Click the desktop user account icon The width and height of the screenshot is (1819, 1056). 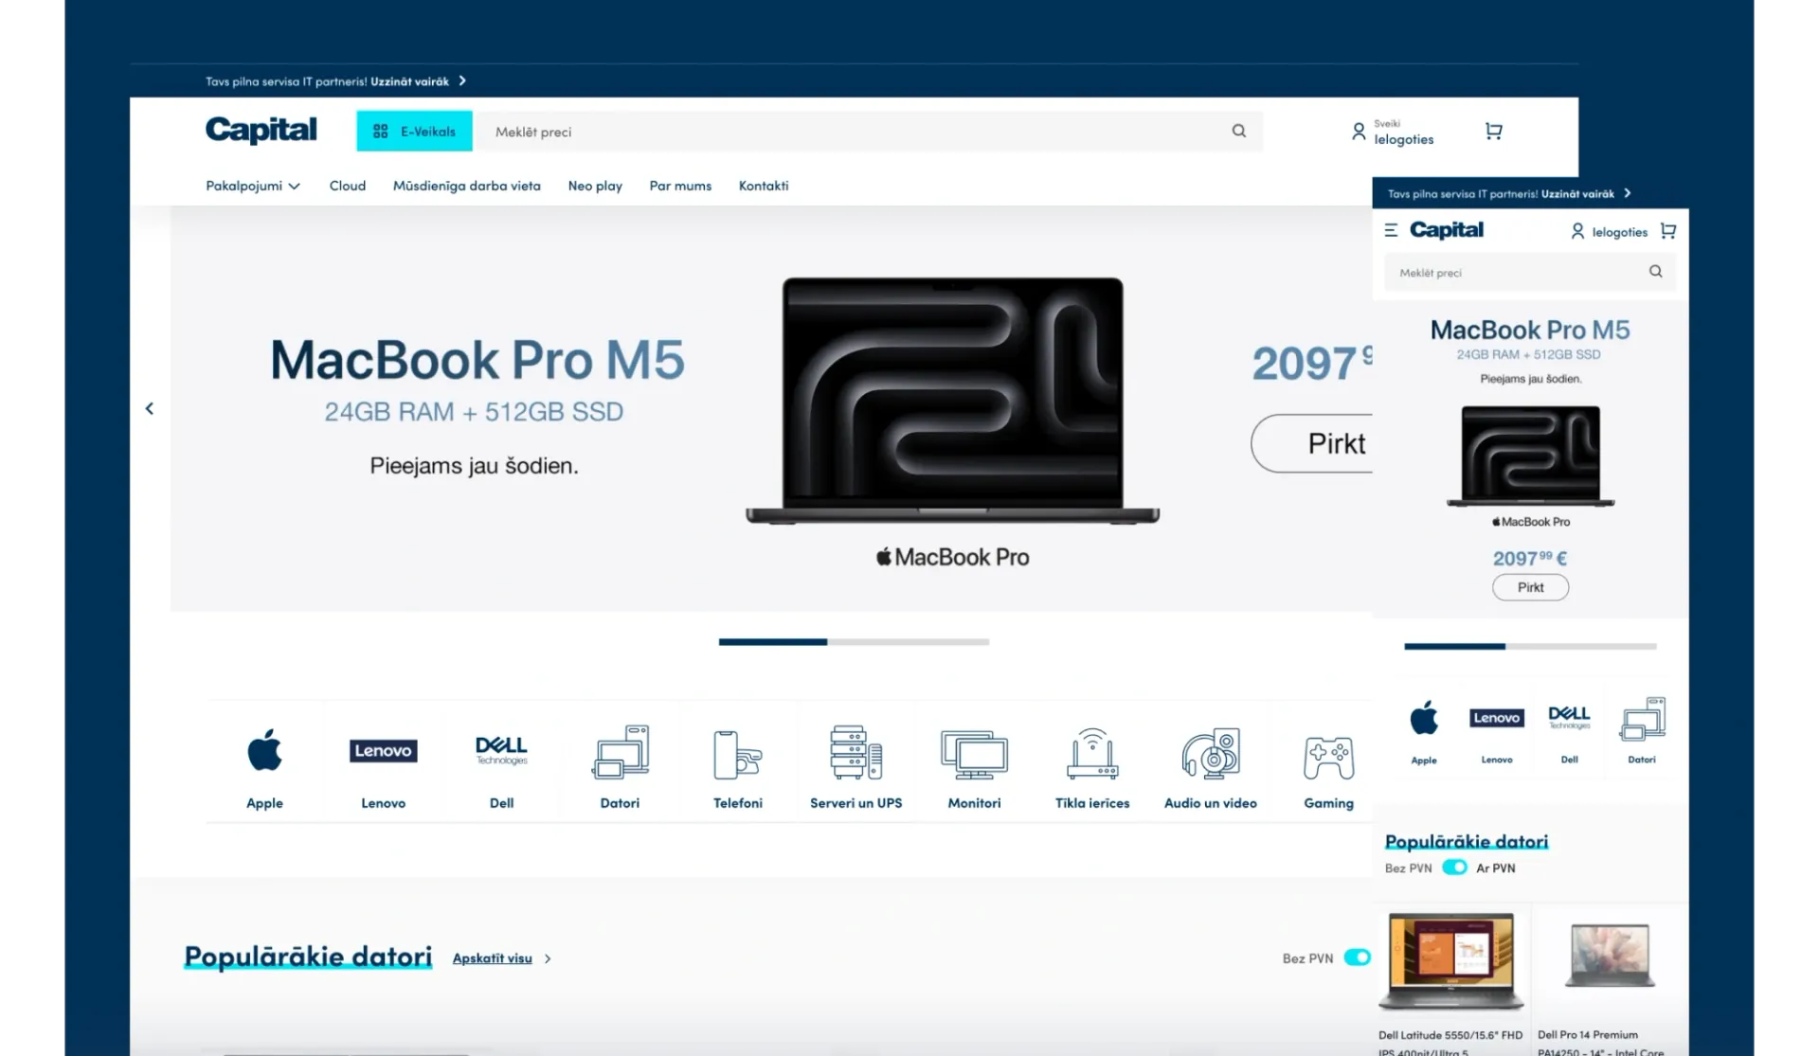(1359, 132)
